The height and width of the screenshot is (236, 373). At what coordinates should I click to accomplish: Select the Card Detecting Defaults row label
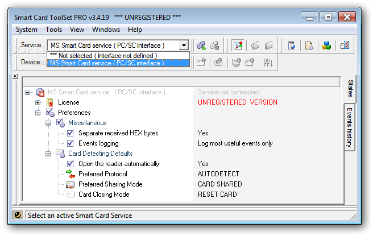coord(101,154)
